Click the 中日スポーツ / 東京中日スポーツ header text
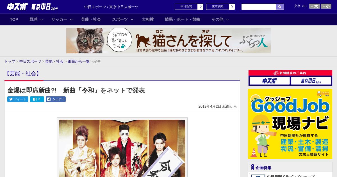Viewport: 337px width, 177px height. pos(111,7)
